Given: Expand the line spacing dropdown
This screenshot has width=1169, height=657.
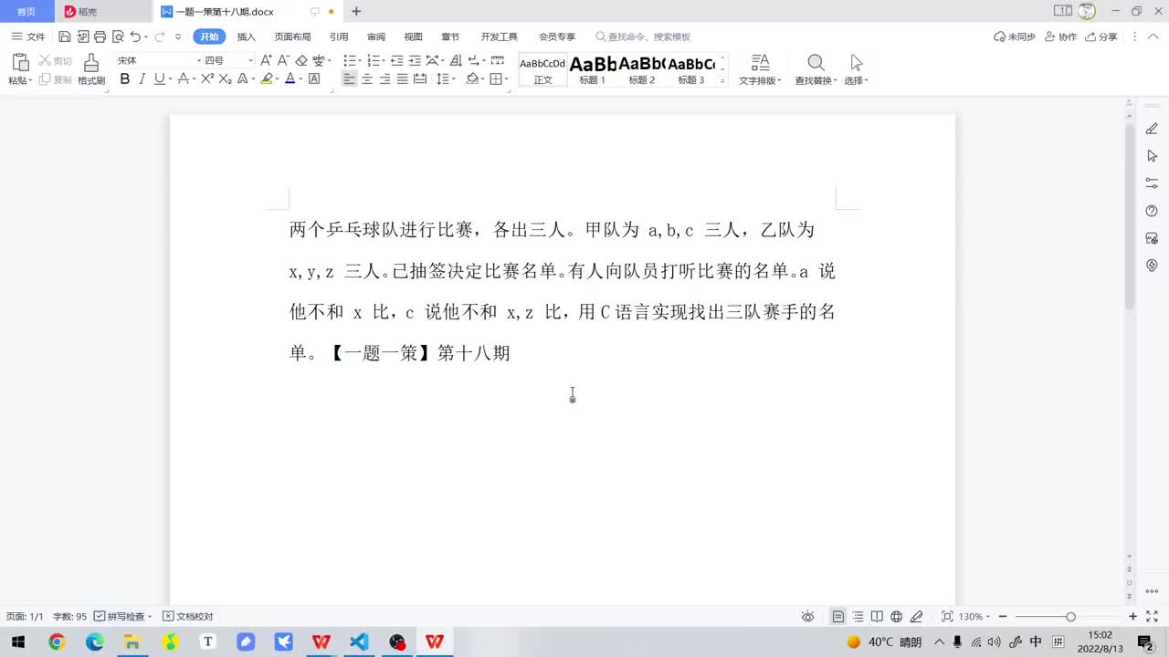Looking at the screenshot, I should tap(453, 80).
